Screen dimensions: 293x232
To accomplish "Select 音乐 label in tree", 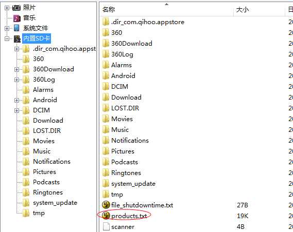I will pos(29,18).
